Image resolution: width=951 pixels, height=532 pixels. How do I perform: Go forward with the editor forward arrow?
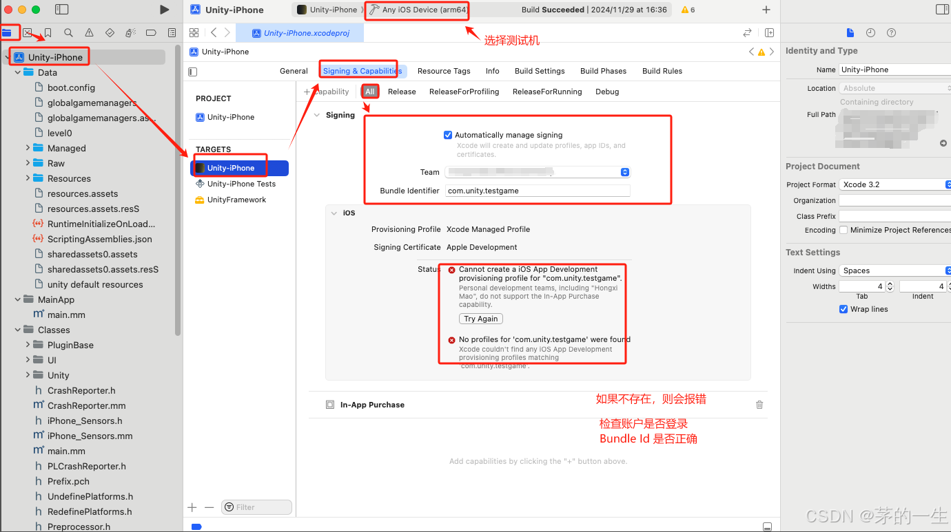227,32
